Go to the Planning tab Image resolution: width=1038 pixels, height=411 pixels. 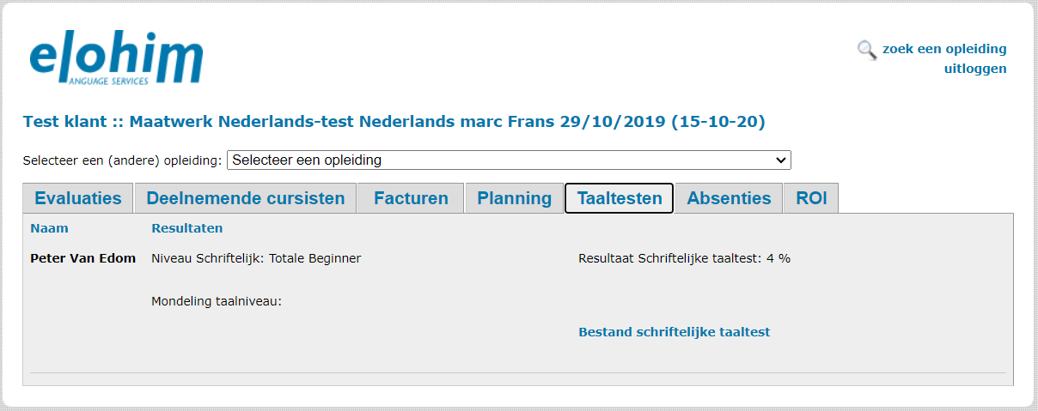coord(514,198)
